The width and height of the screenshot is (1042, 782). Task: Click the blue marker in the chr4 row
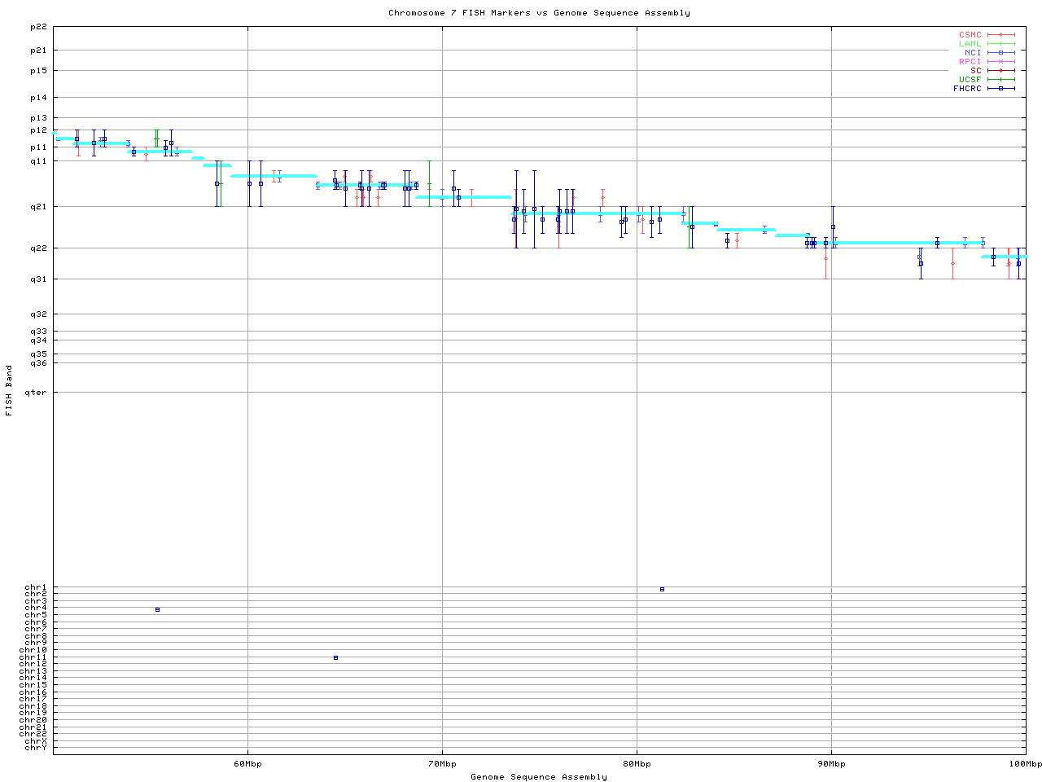(157, 609)
